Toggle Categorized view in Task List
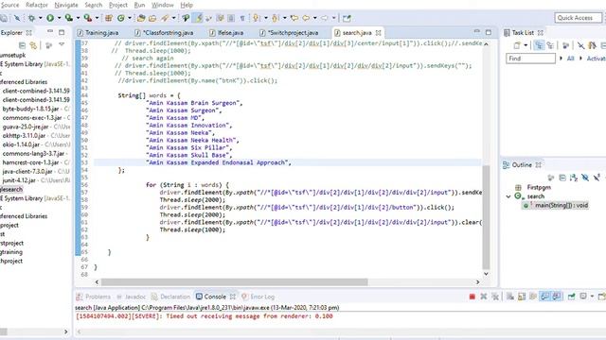Viewport: 606px width, 340px height. click(539, 45)
